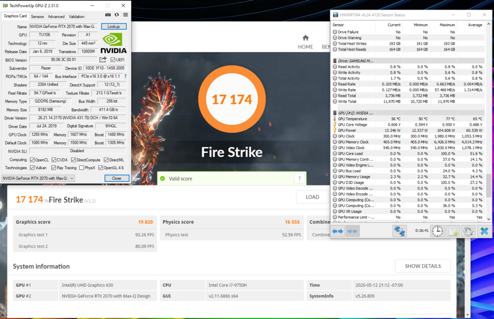This screenshot has width=494, height=319.
Task: Click HWiNFO blue X close sensors icon
Action: click(484, 231)
